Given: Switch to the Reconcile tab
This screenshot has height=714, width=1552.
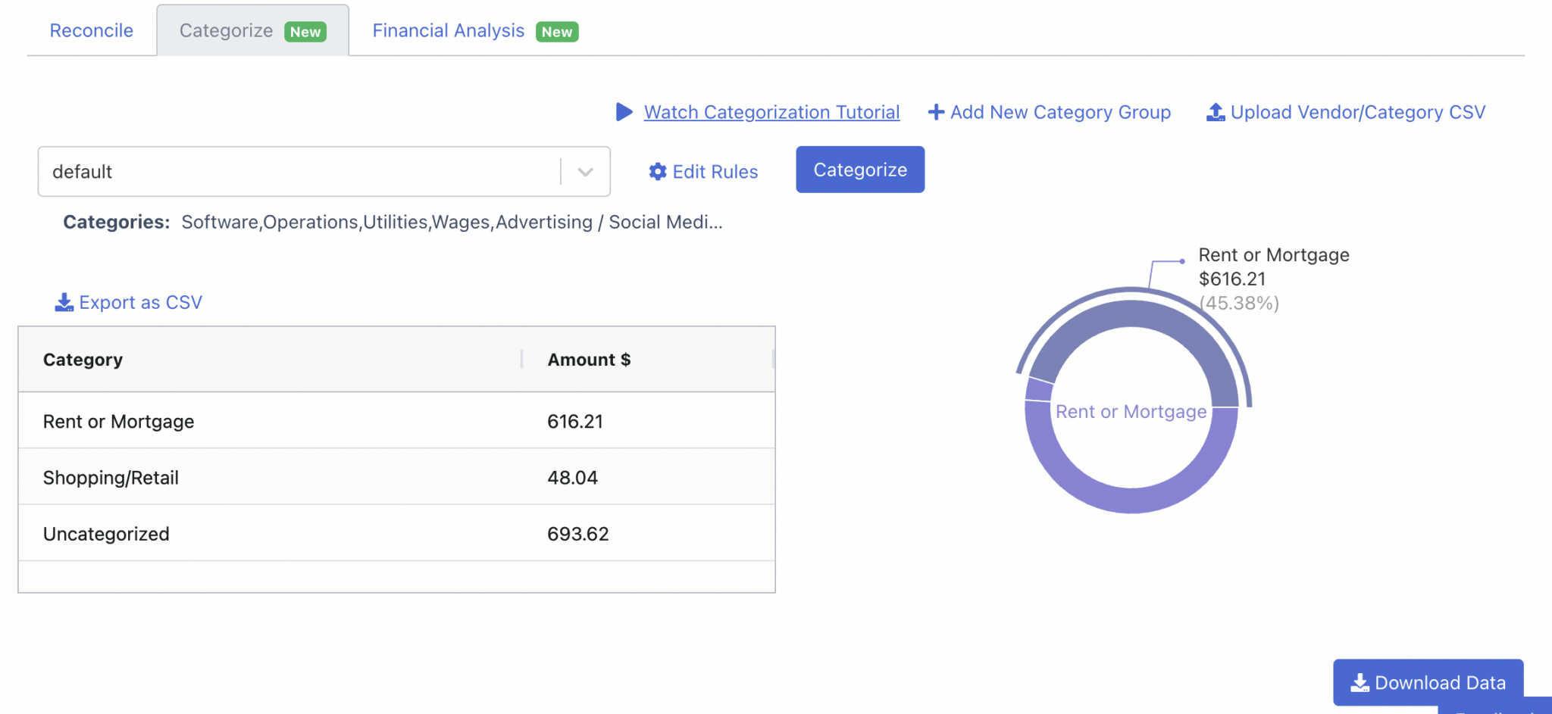Looking at the screenshot, I should pyautogui.click(x=91, y=31).
